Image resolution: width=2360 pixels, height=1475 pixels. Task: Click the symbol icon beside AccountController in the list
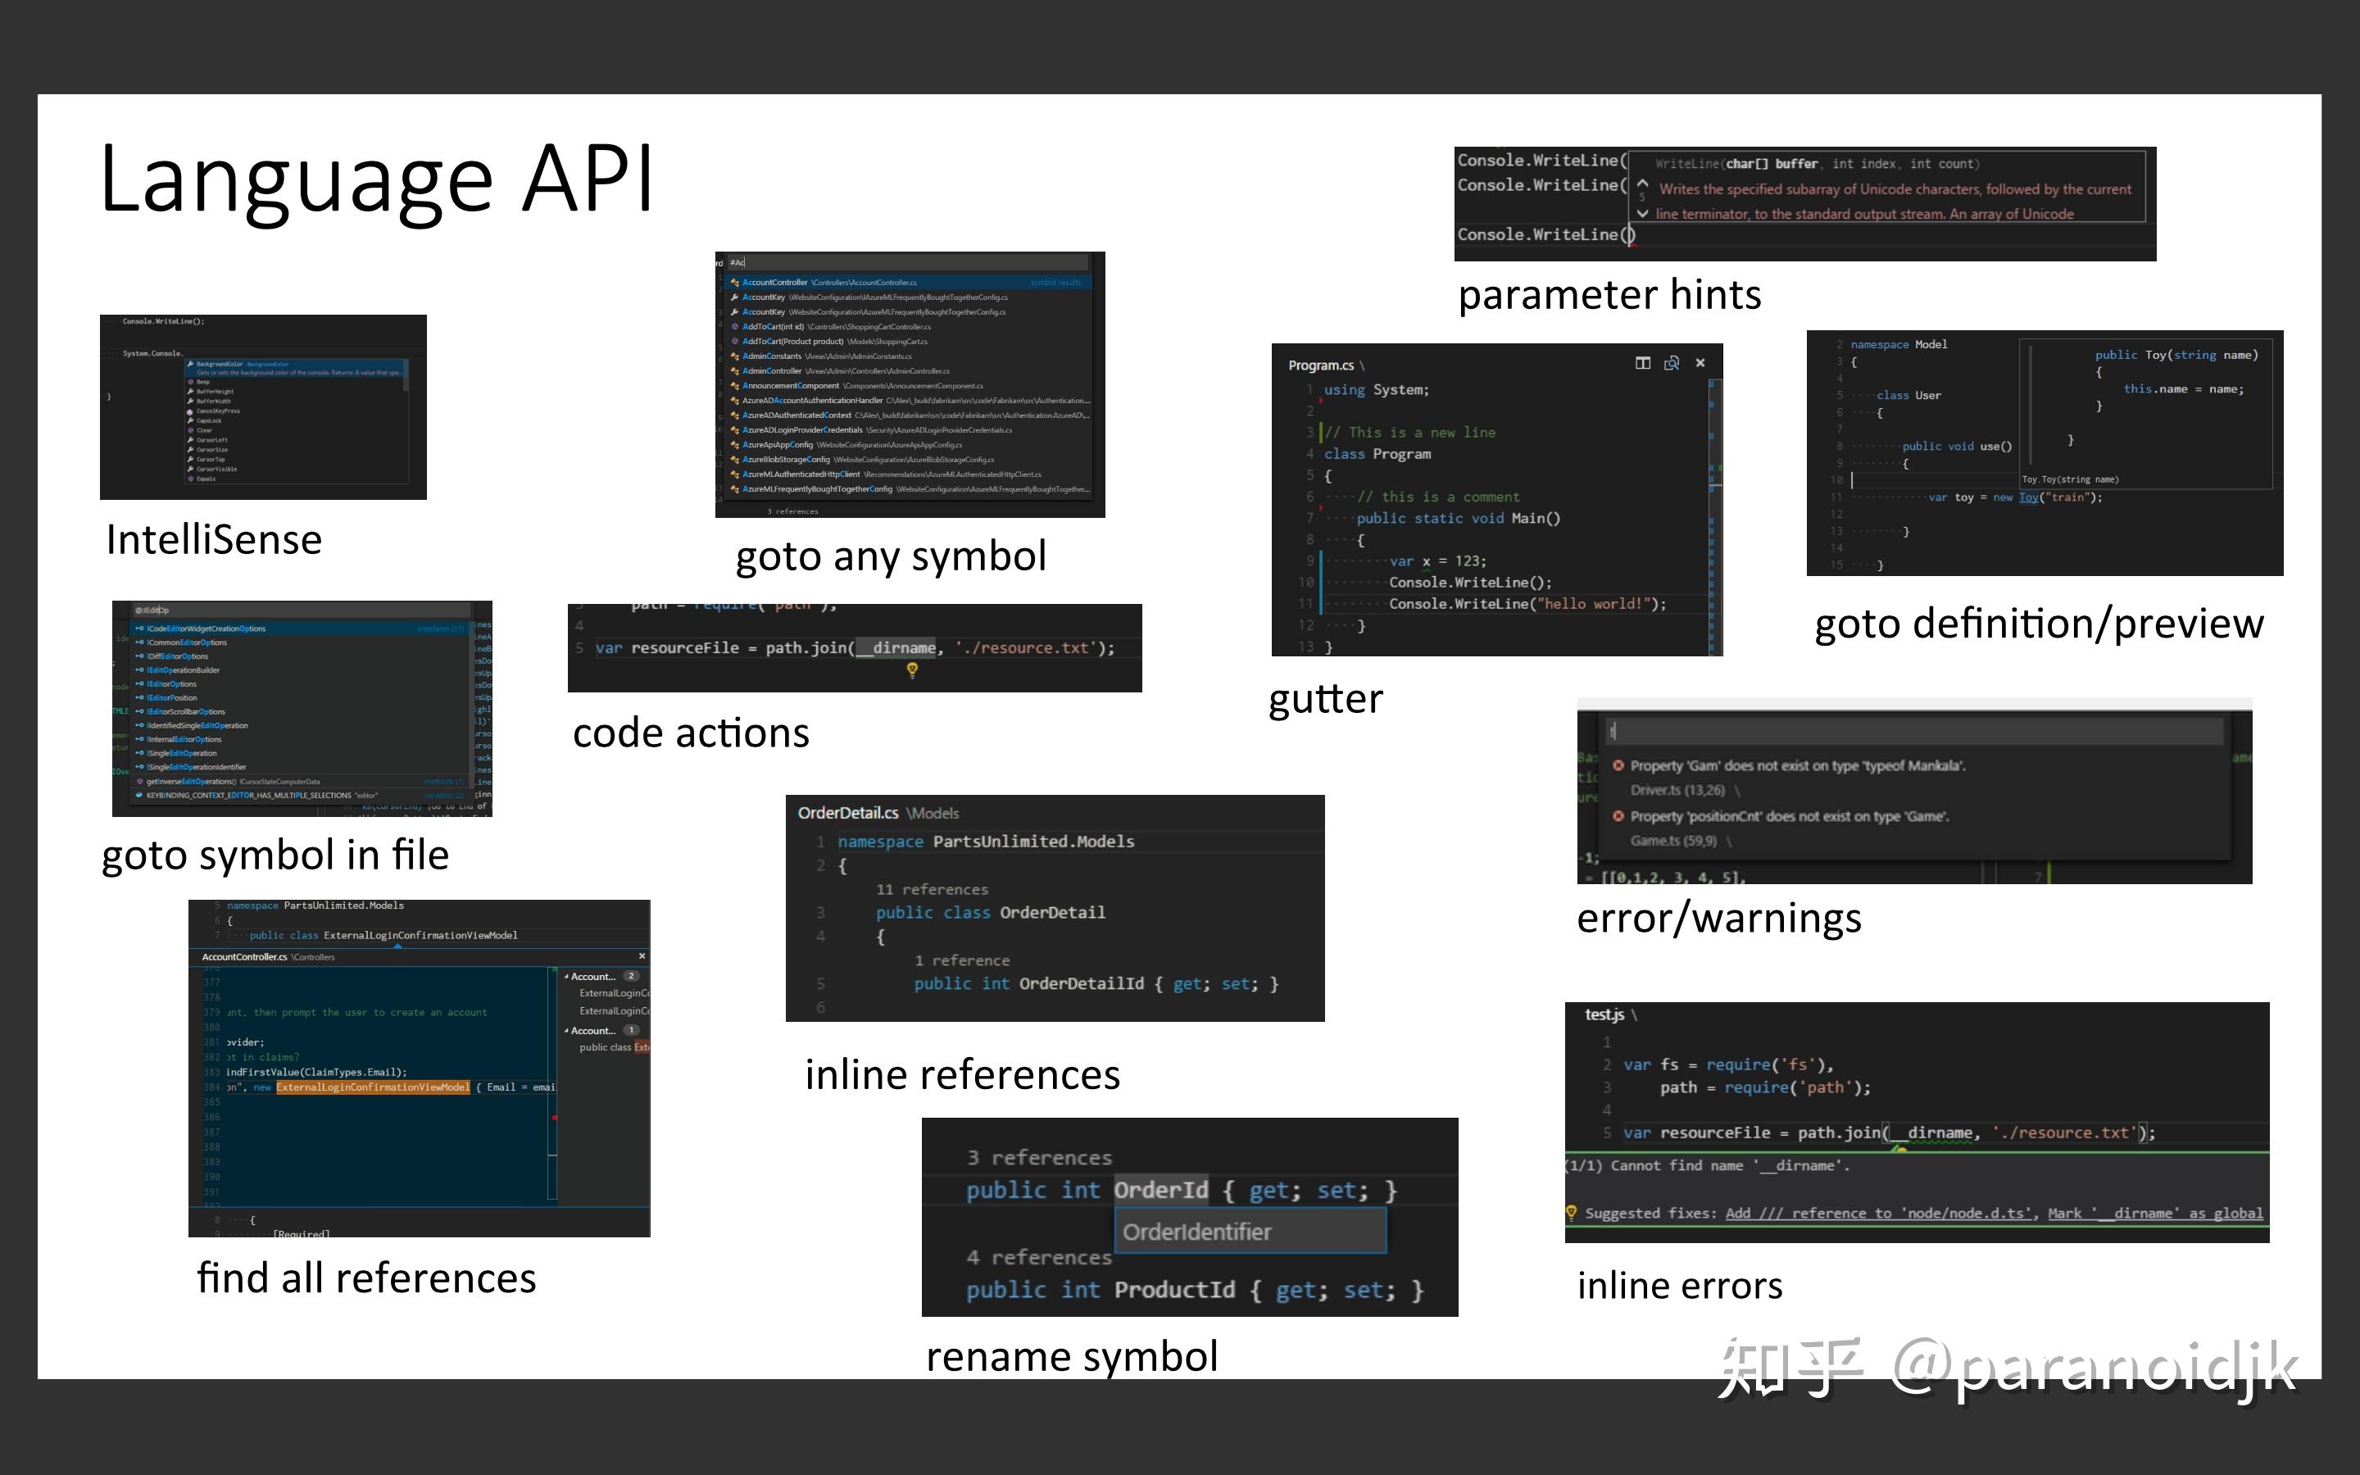pyautogui.click(x=734, y=282)
